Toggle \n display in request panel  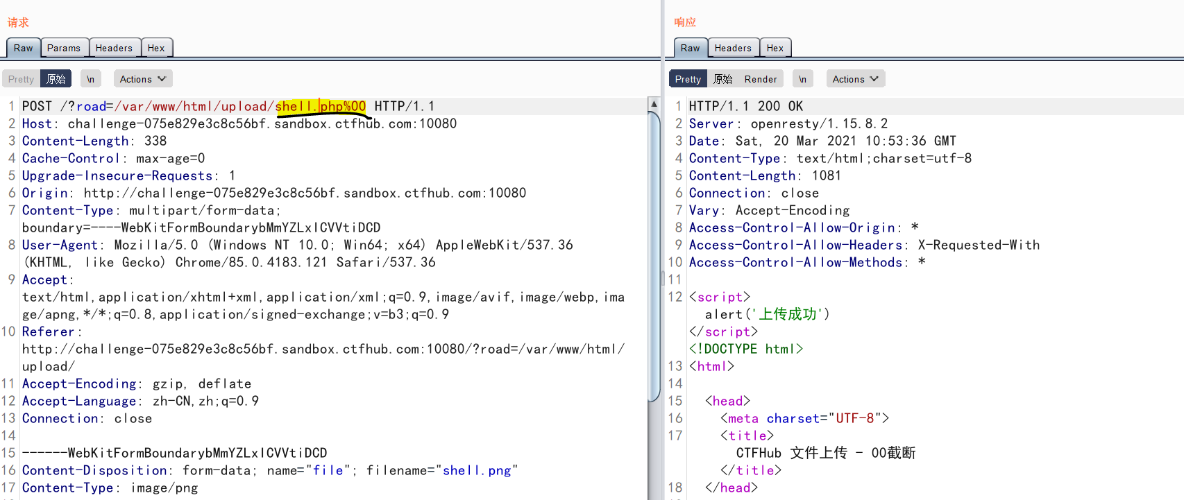click(91, 79)
